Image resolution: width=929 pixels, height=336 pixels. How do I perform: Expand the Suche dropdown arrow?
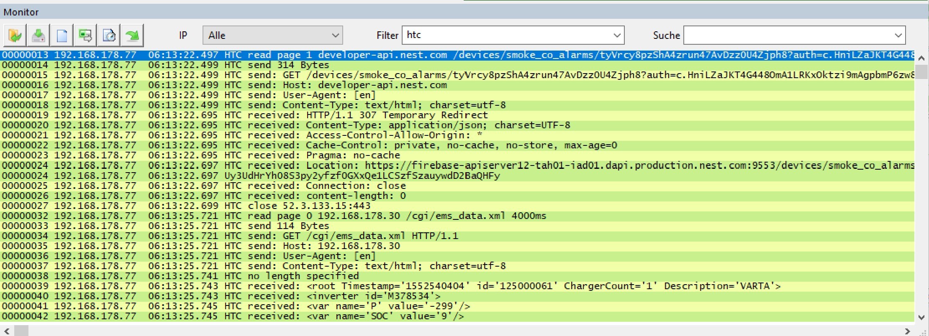point(898,36)
